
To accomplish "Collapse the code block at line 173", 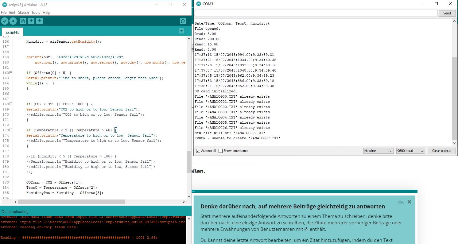I will [x=10, y=130].
